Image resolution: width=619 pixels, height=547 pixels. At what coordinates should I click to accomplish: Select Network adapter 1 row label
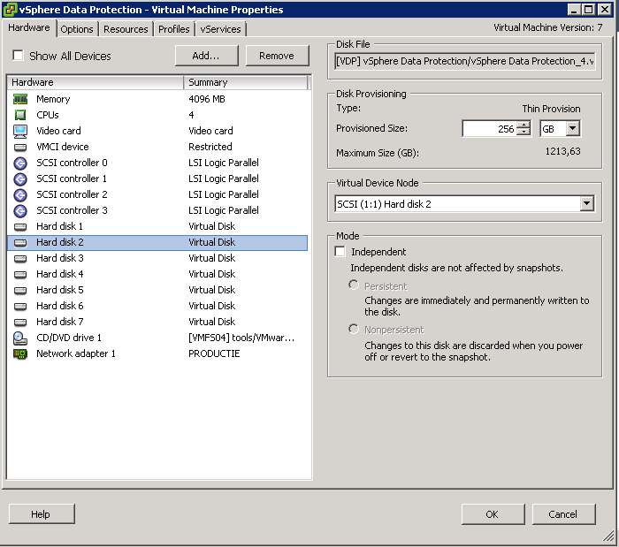tap(76, 353)
